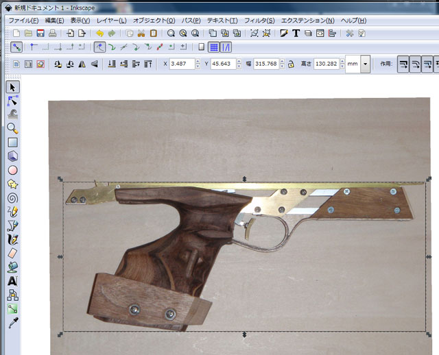Image resolution: width=439 pixels, height=355 pixels.
Task: Open an existing file
Action: [x=28, y=34]
